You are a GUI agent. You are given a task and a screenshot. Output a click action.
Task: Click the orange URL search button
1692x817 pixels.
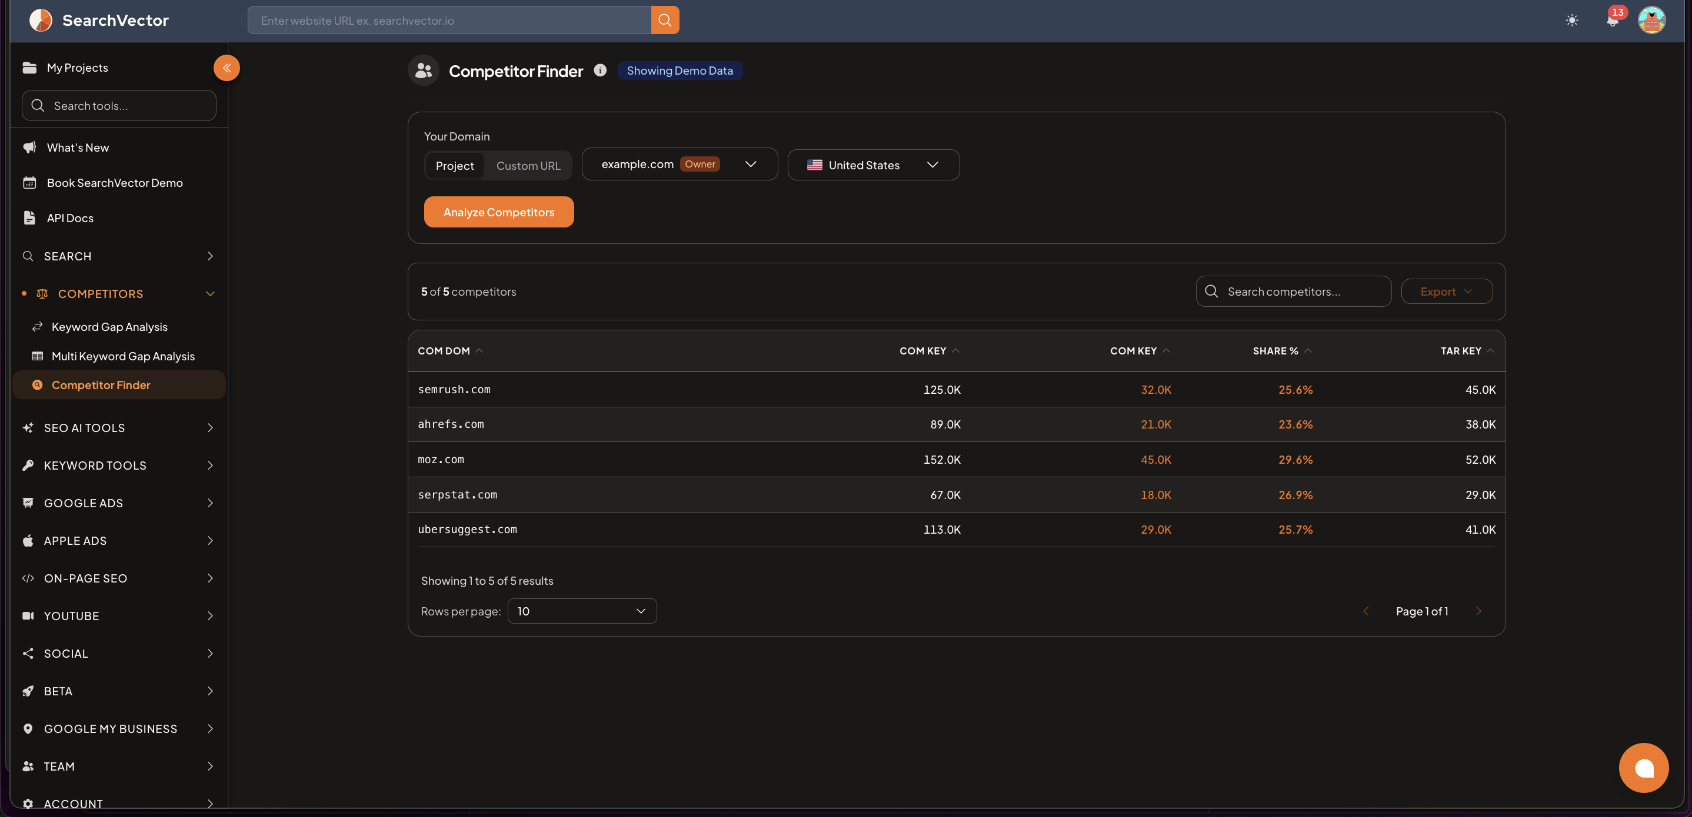click(665, 21)
